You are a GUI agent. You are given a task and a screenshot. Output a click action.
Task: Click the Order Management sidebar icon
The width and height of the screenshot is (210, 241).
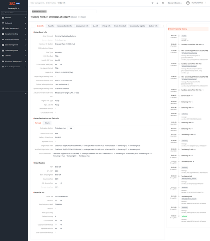3,51
